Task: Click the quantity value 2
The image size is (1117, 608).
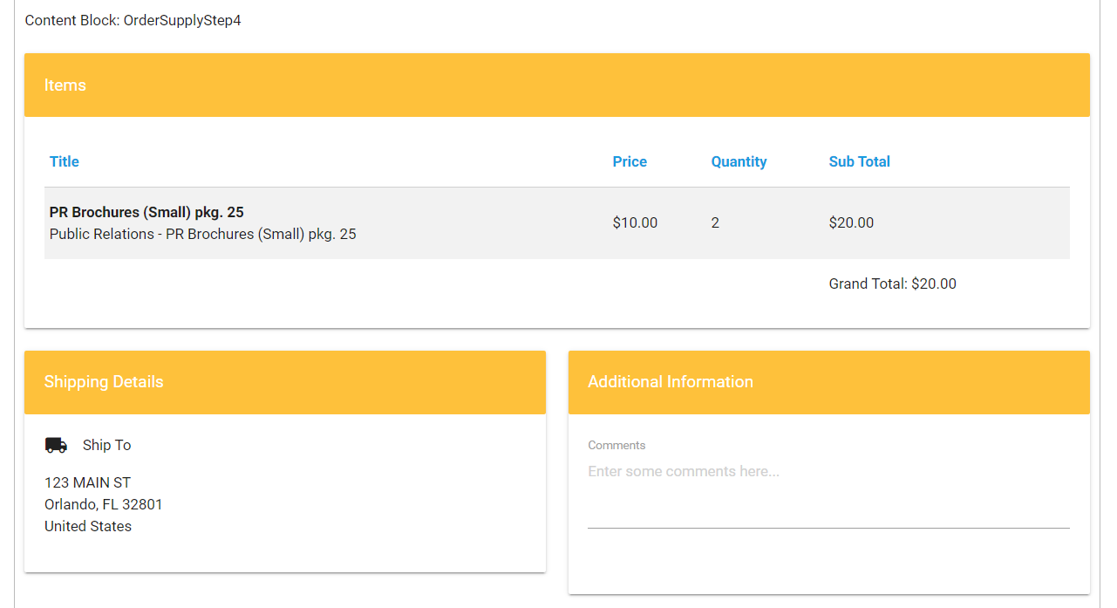Action: 715,222
